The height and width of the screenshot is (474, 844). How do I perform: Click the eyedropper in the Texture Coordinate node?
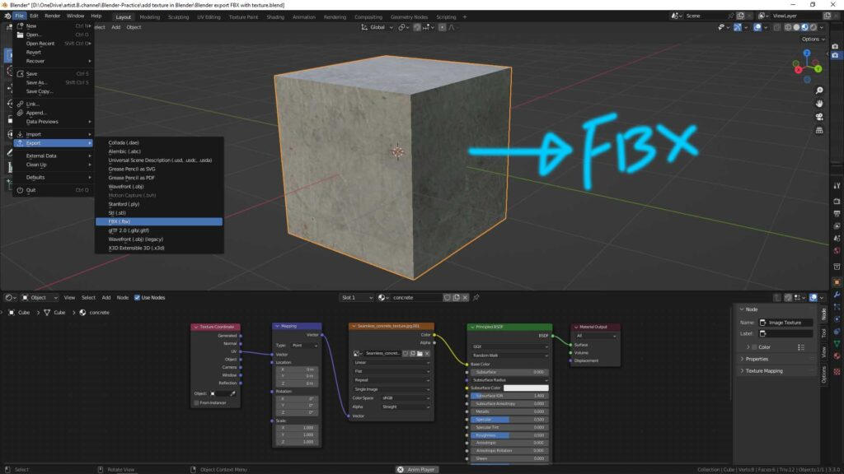[232, 393]
